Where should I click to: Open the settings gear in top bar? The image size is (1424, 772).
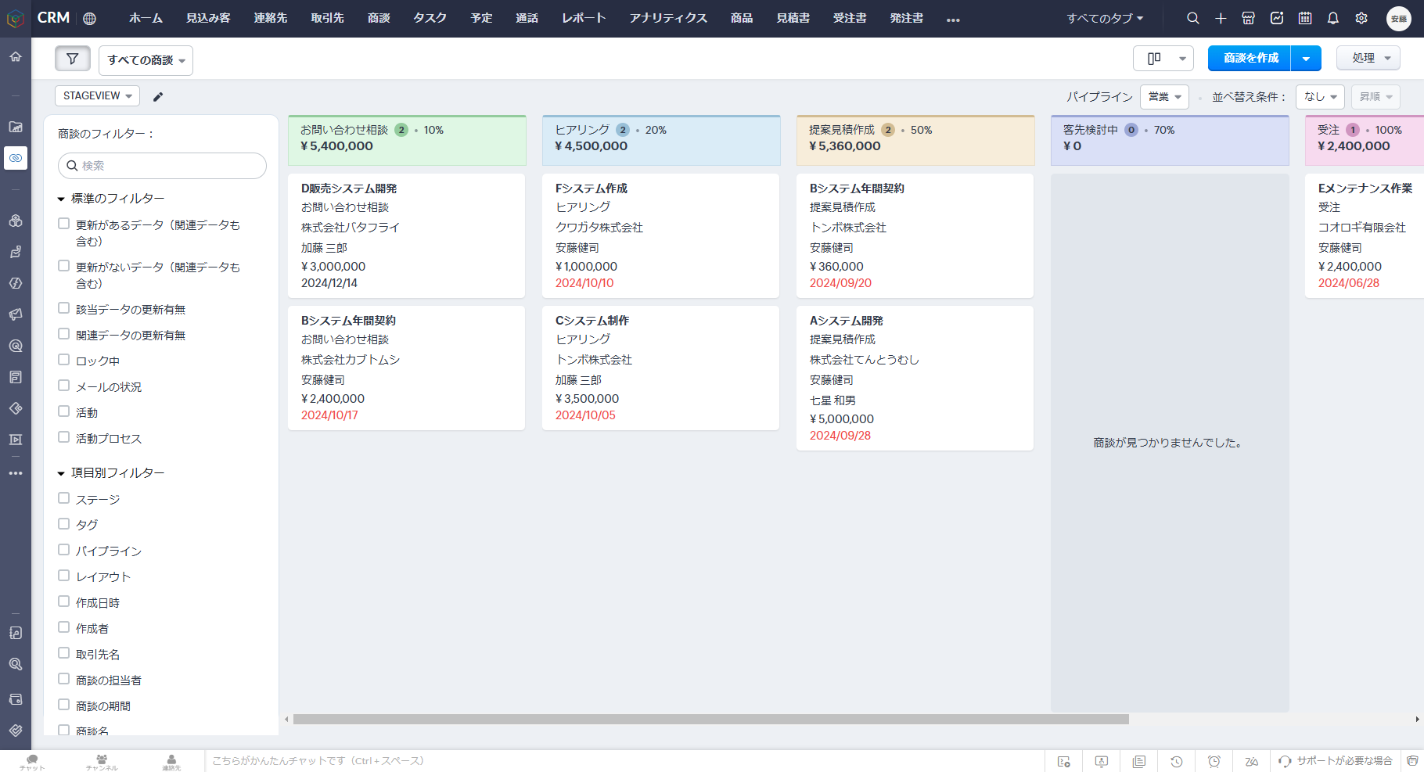click(x=1361, y=18)
